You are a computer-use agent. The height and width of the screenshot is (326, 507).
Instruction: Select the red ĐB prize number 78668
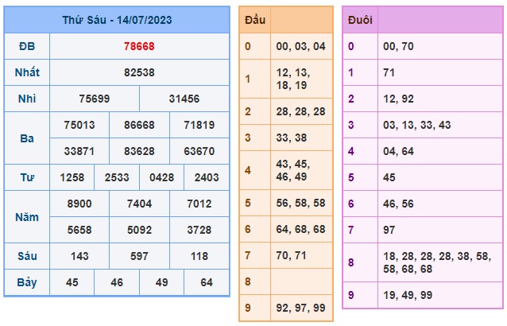click(x=139, y=46)
